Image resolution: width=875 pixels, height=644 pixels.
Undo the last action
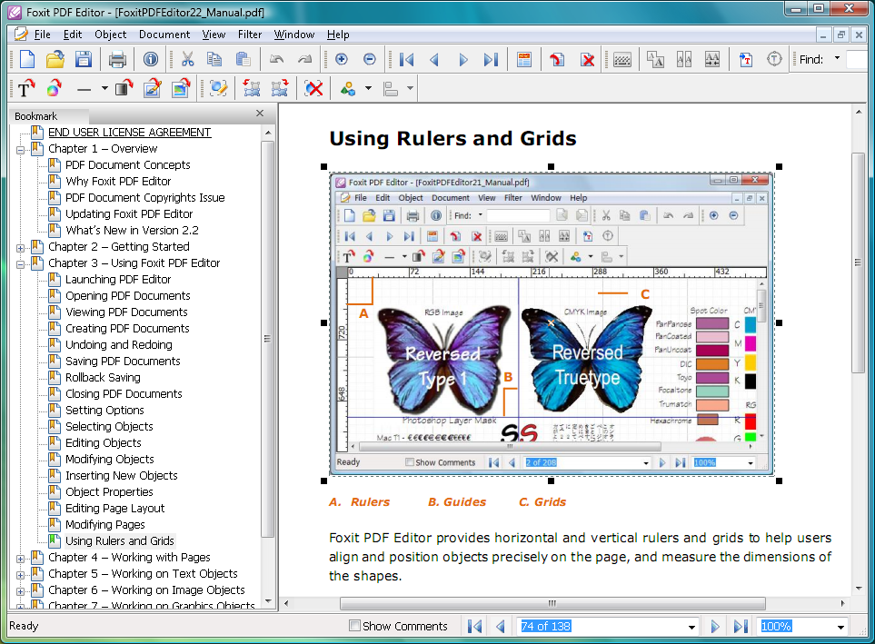[277, 58]
